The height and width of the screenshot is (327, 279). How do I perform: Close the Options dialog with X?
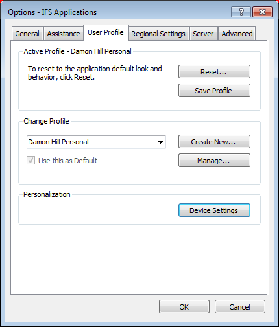(262, 12)
